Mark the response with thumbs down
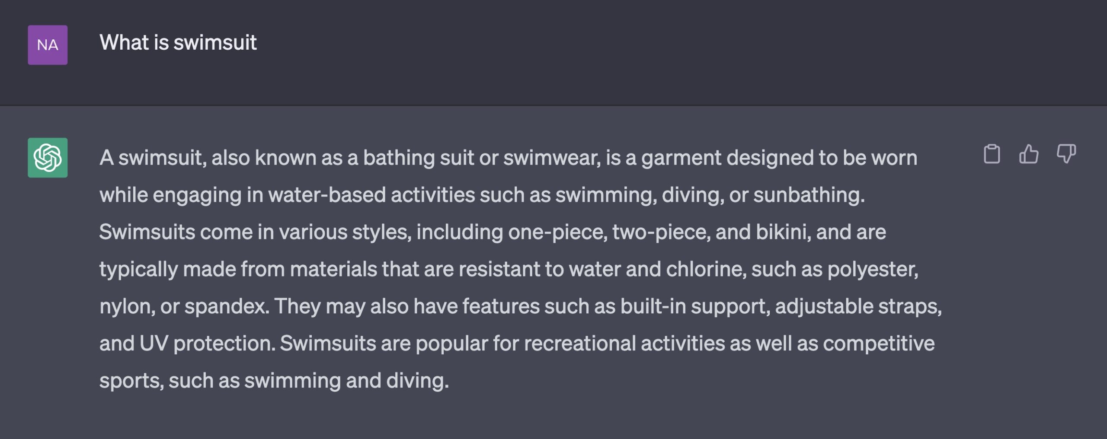 click(1066, 154)
